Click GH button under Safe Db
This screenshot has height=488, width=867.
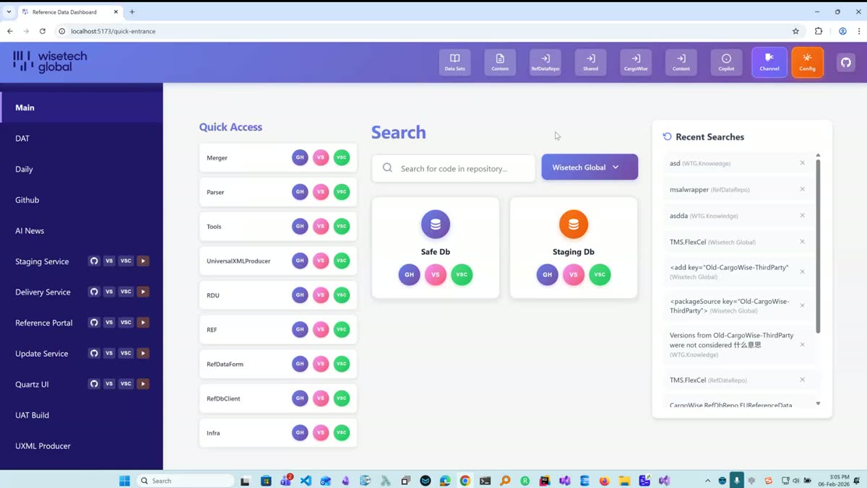[x=409, y=274]
